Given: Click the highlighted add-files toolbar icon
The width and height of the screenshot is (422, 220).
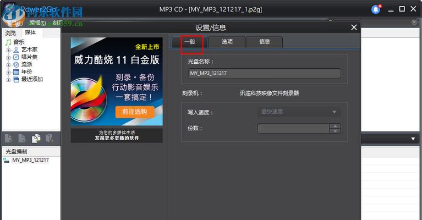Looking at the screenshot, I should tap(36, 138).
